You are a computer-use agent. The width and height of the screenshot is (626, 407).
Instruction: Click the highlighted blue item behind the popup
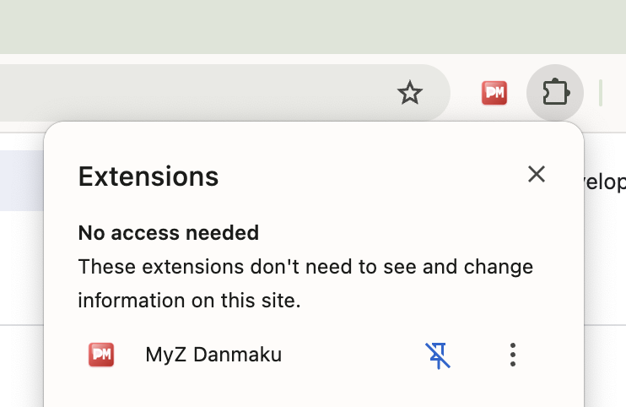21,181
